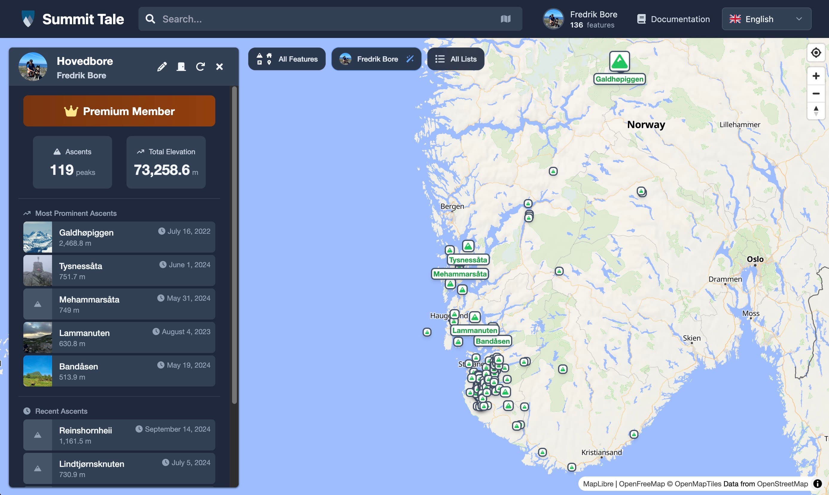Screen dimensions: 829x495
Task: Click the Summit Tale title text
Action: 83,19
